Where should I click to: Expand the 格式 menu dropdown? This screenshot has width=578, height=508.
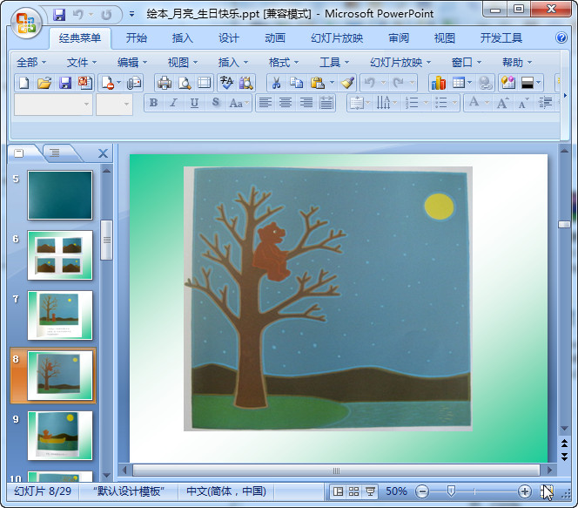point(284,63)
